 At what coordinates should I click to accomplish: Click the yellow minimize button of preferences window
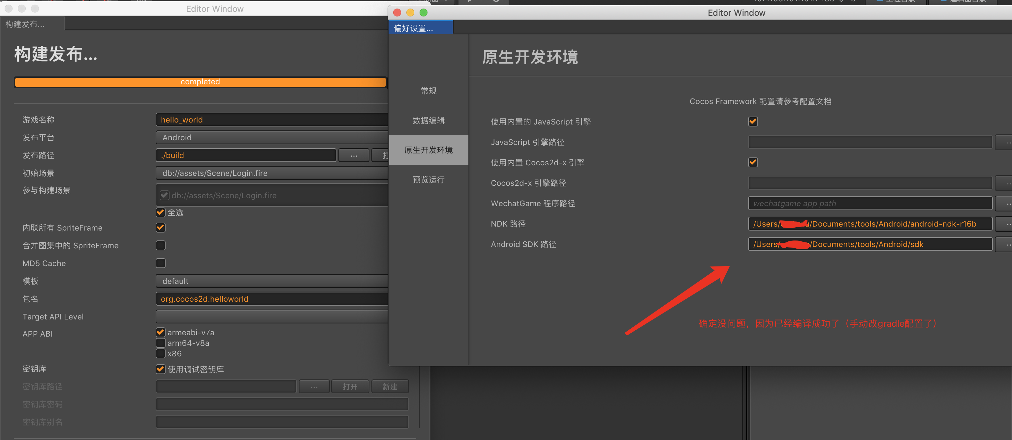click(410, 13)
